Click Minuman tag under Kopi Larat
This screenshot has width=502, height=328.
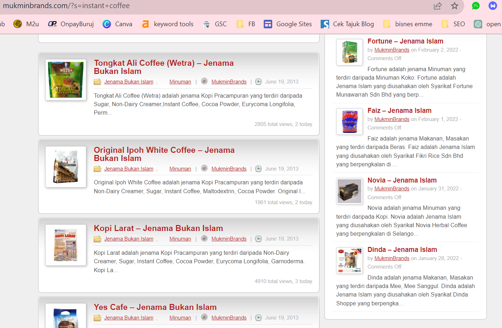point(180,239)
